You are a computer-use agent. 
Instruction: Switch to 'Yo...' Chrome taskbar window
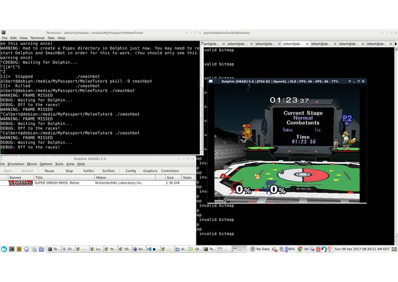[x=111, y=249]
